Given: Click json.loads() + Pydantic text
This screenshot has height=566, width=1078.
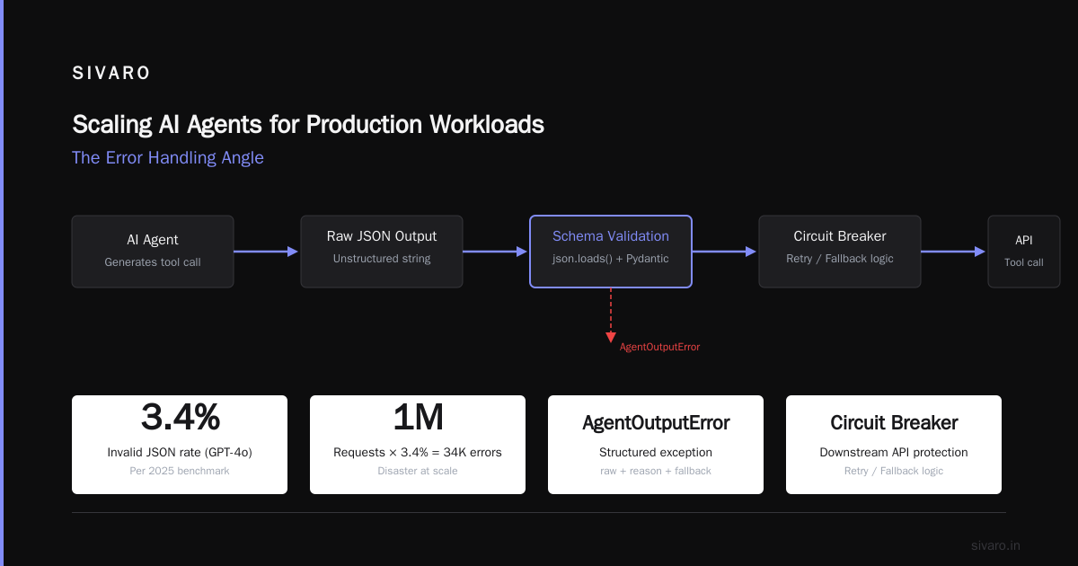Looking at the screenshot, I should coord(611,259).
